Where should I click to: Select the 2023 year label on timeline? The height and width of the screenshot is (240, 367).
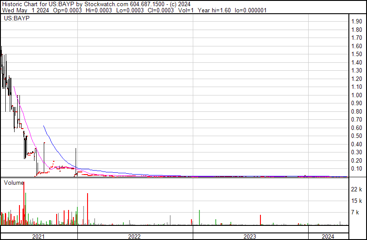point(250,236)
